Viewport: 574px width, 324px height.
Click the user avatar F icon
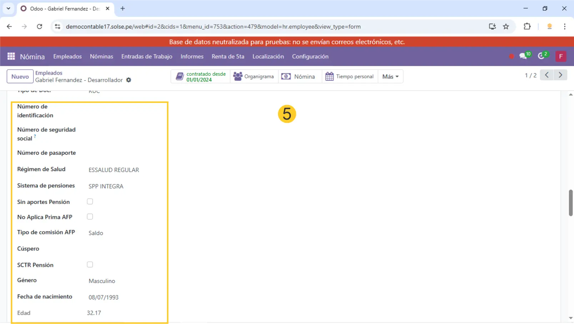tap(560, 56)
